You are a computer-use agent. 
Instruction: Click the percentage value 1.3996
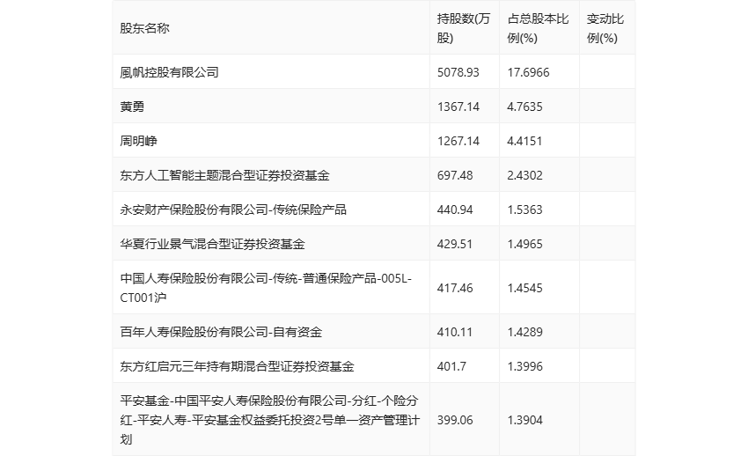524,366
